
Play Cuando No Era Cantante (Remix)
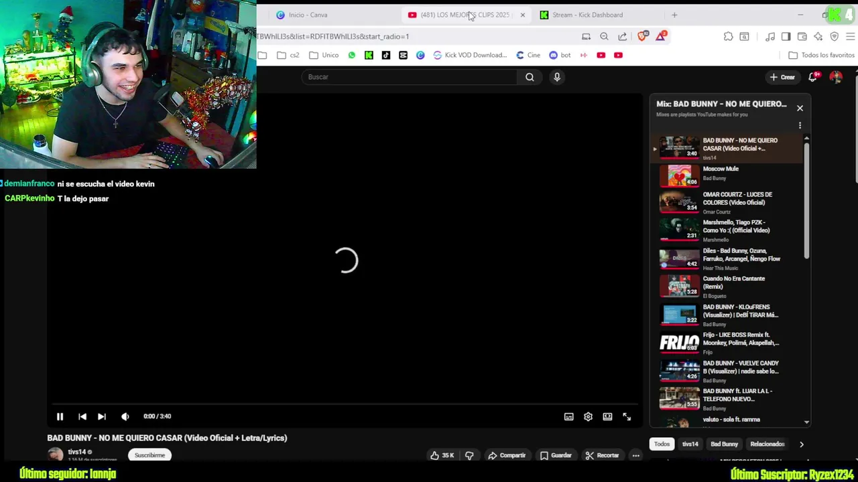pos(727,286)
